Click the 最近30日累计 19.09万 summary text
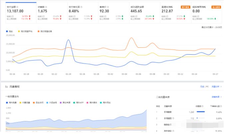This screenshot has height=136, width=228. (212, 27)
